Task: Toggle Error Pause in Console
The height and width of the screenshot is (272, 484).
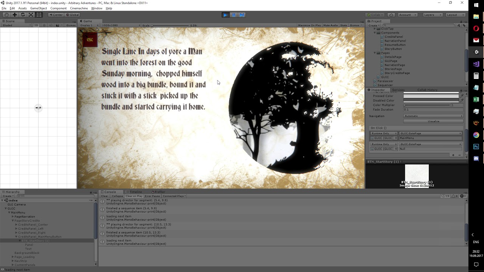Action: [152, 196]
